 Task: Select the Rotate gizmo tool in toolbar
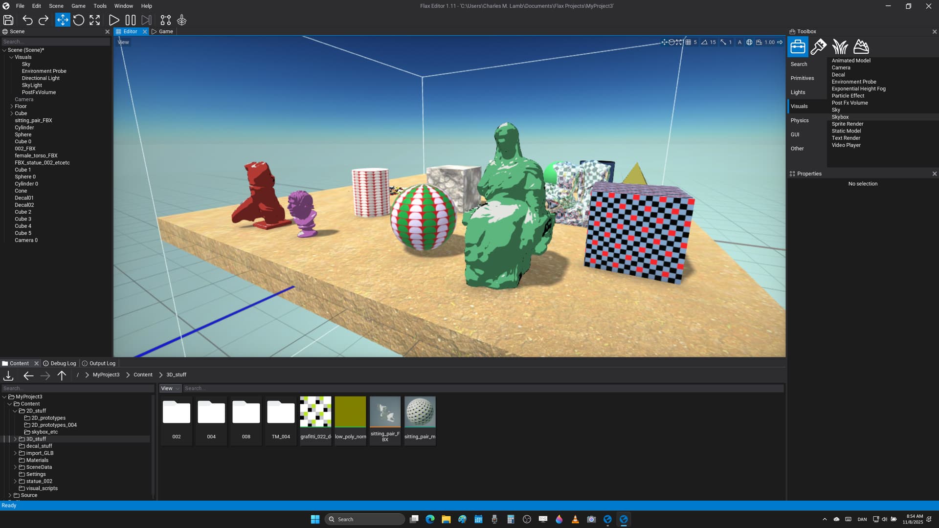click(79, 20)
